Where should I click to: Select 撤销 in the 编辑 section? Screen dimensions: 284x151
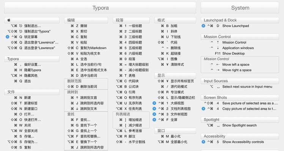pos(79,26)
